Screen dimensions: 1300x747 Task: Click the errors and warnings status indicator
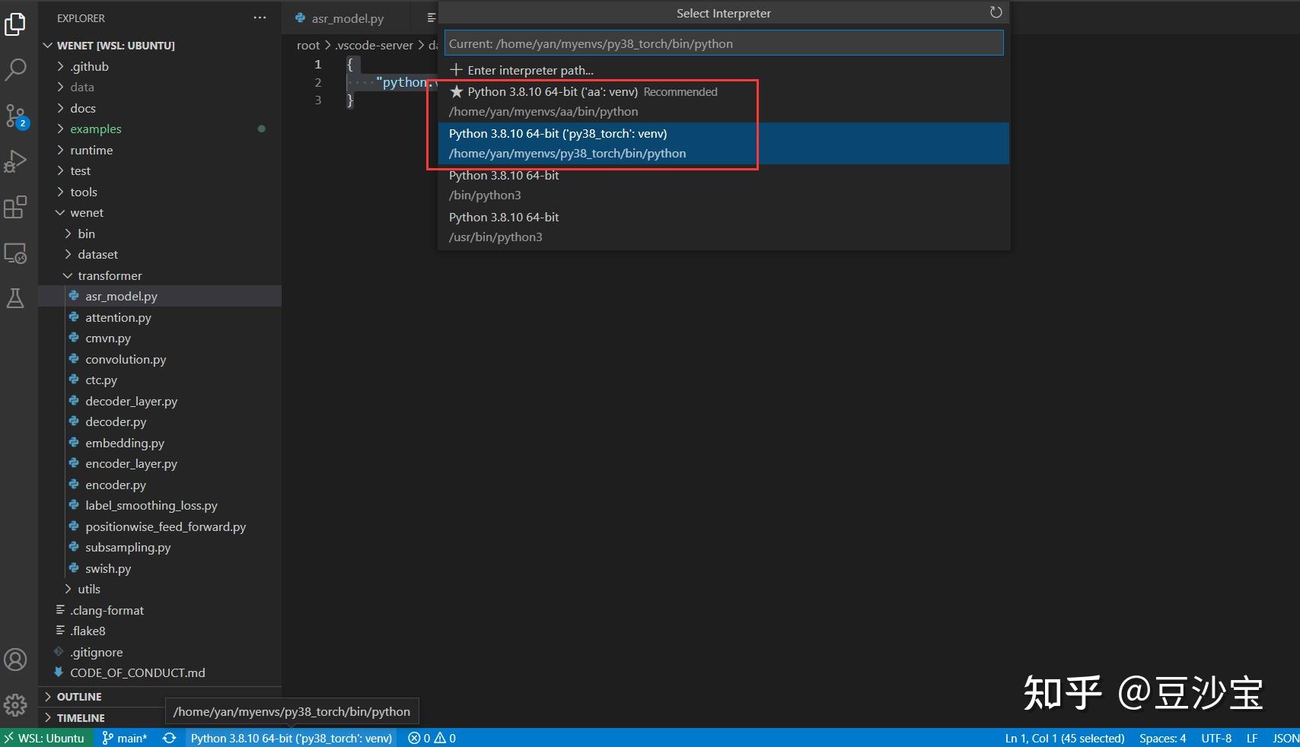[x=430, y=738]
